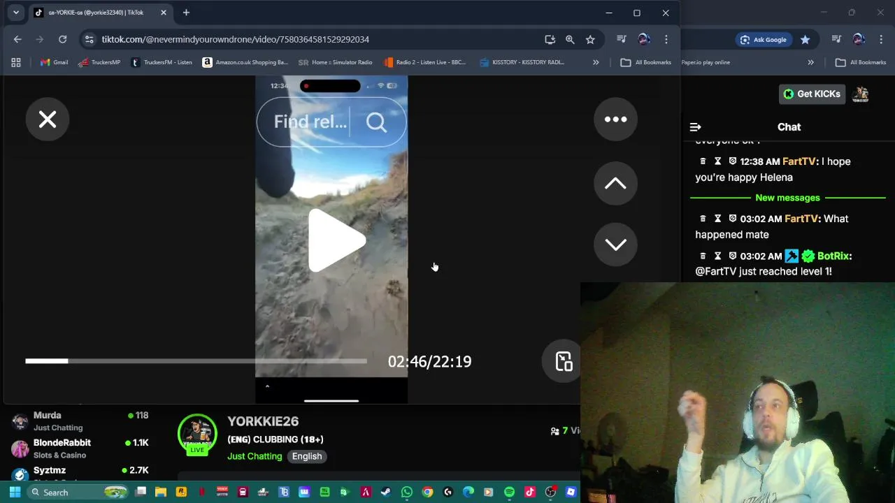The height and width of the screenshot is (503, 895).
Task: Close the YORKIE TikTok tab
Action: point(163,13)
